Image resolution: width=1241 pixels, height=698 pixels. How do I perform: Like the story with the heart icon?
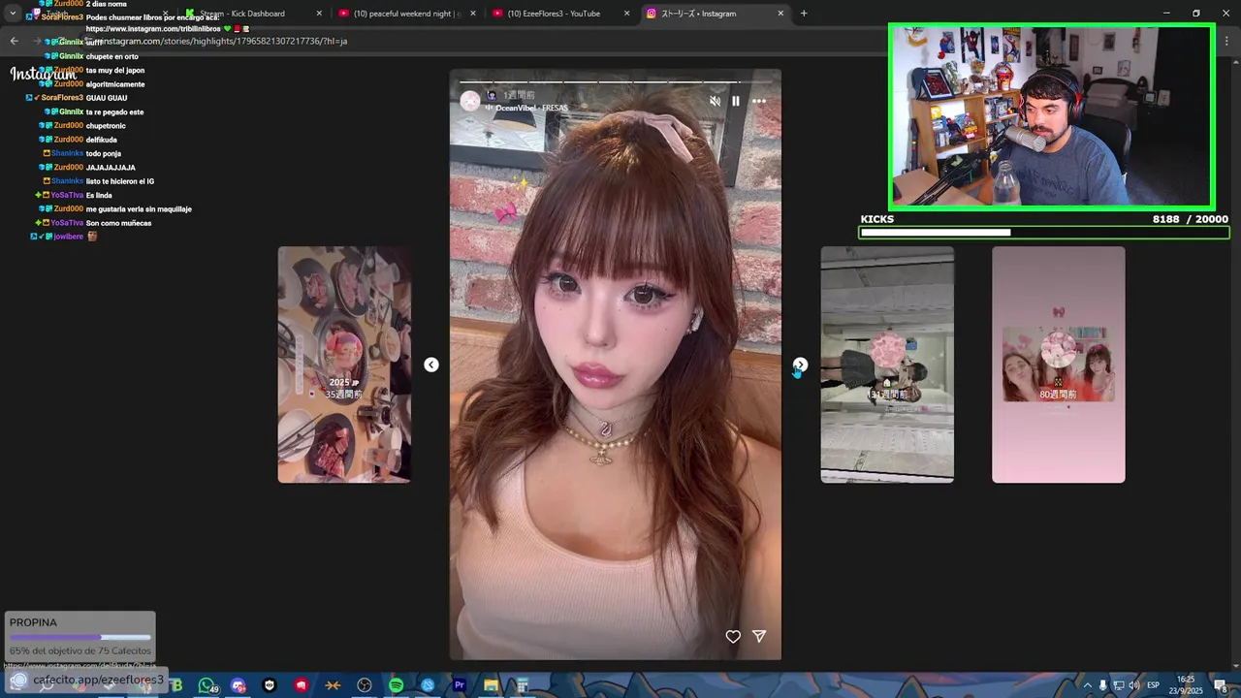tap(733, 637)
